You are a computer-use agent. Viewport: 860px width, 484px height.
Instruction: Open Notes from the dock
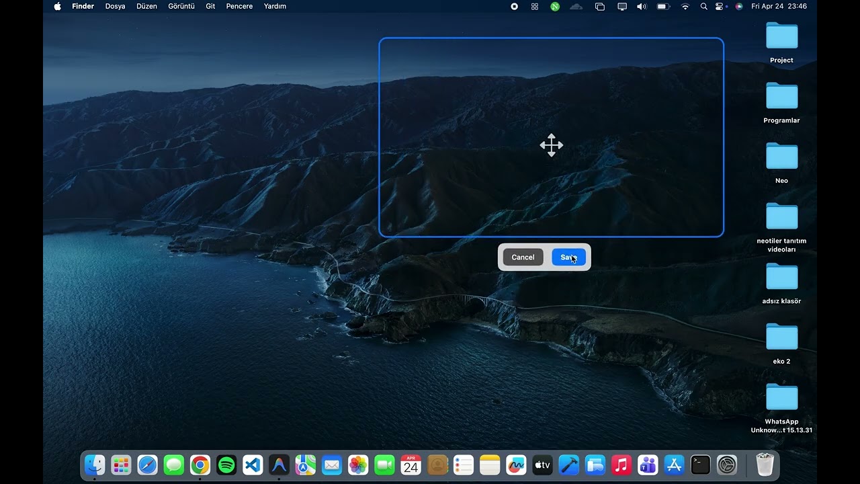490,465
